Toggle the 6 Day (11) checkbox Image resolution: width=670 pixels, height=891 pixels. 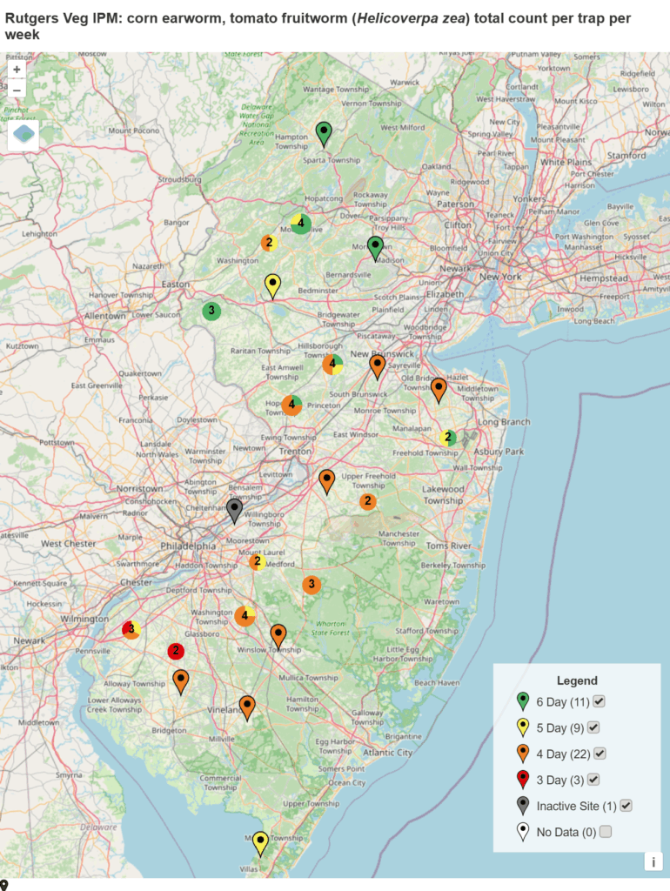599,702
